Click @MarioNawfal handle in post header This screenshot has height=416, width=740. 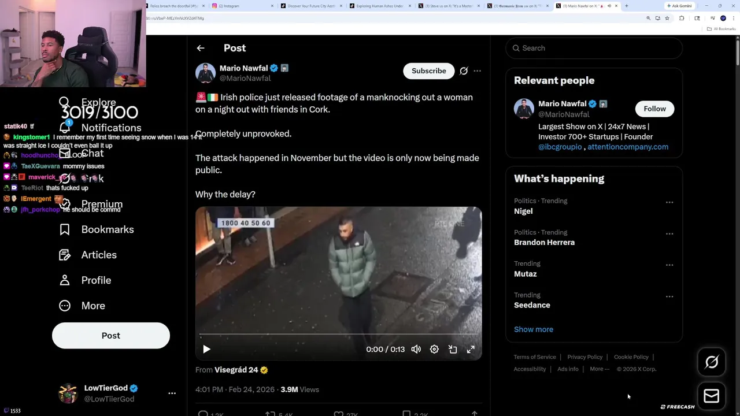pos(245,79)
